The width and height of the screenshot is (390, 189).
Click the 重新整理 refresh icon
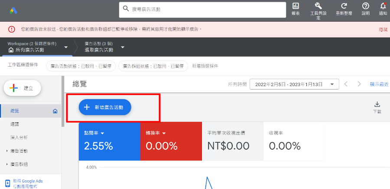344,6
